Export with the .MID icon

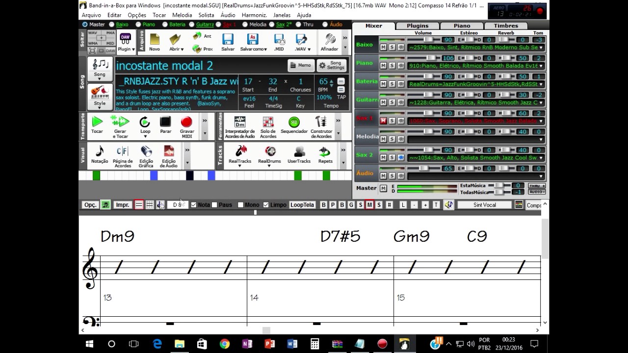(279, 43)
